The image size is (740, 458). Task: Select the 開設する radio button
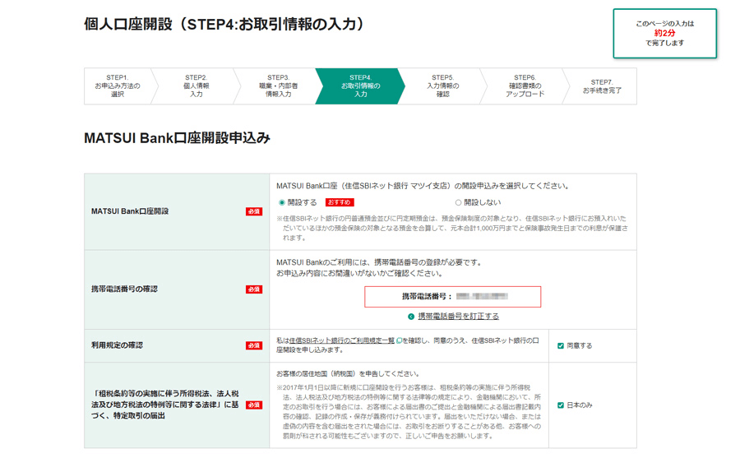pyautogui.click(x=282, y=202)
